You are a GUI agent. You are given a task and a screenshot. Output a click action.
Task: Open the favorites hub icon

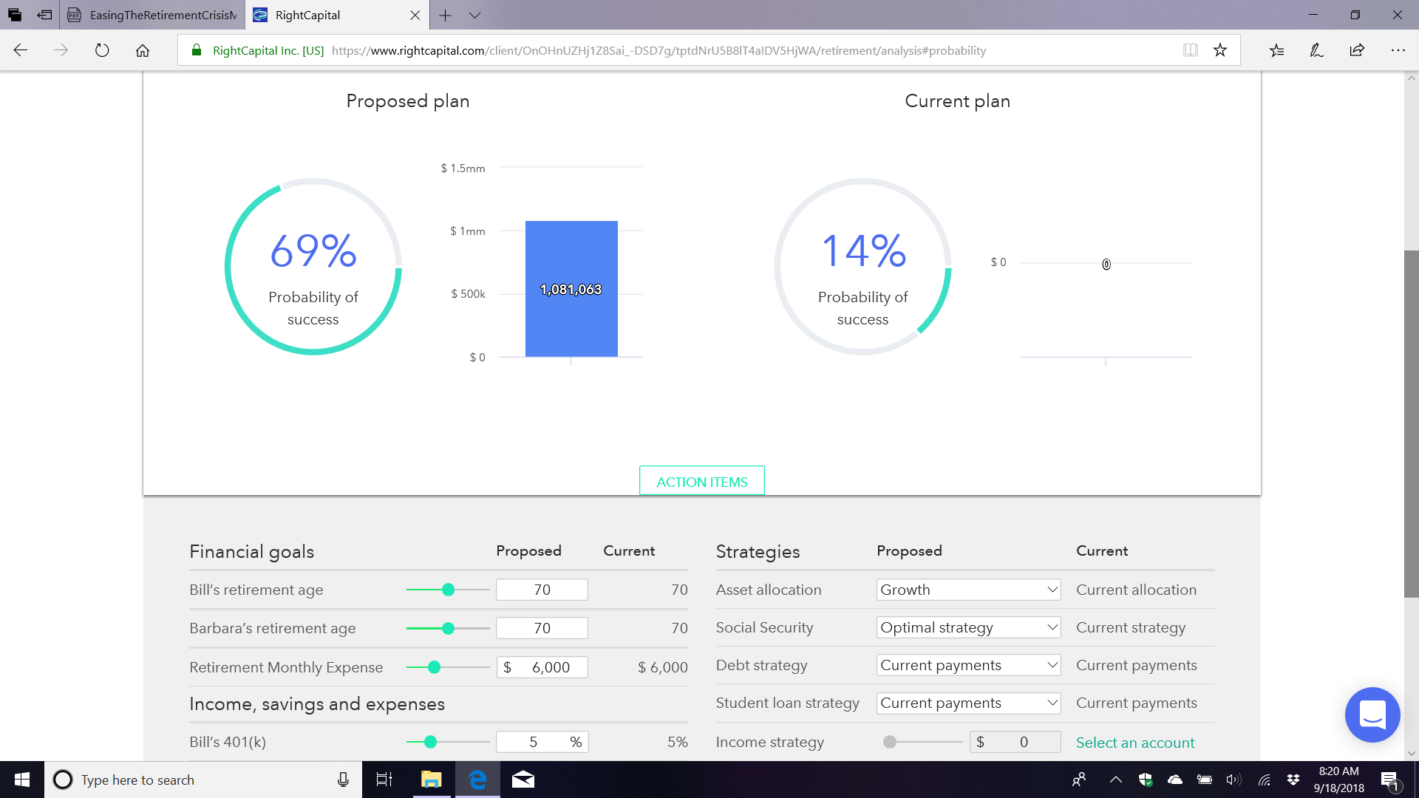click(1276, 50)
